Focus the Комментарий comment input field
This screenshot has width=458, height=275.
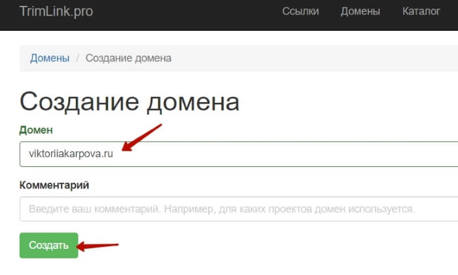(x=262, y=209)
